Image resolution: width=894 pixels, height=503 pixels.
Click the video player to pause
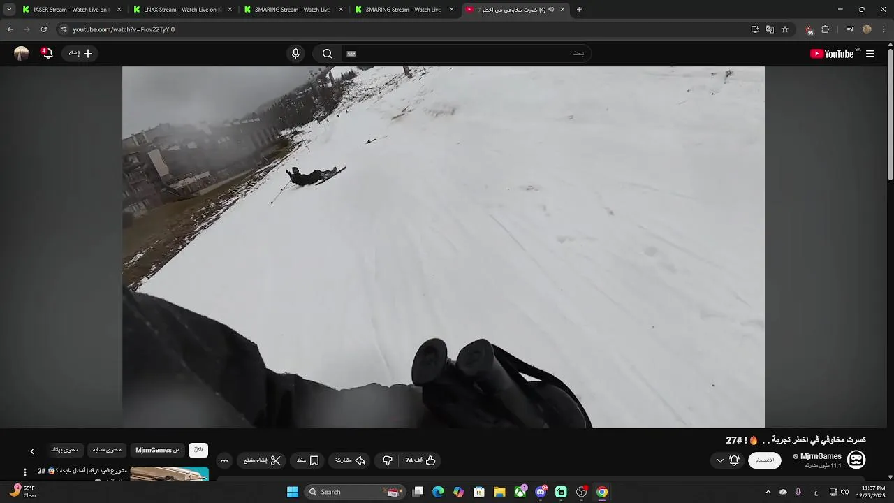444,247
